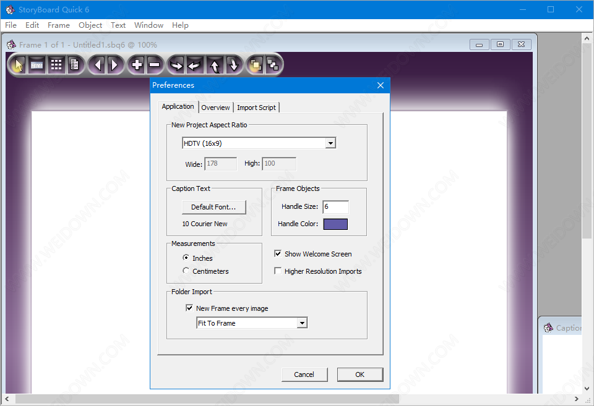Viewport: 594px width, 406px height.
Task: Open the Frame menu
Action: (59, 25)
